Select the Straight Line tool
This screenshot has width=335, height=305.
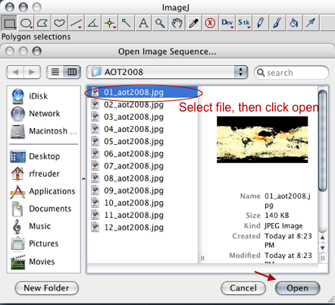[76, 23]
